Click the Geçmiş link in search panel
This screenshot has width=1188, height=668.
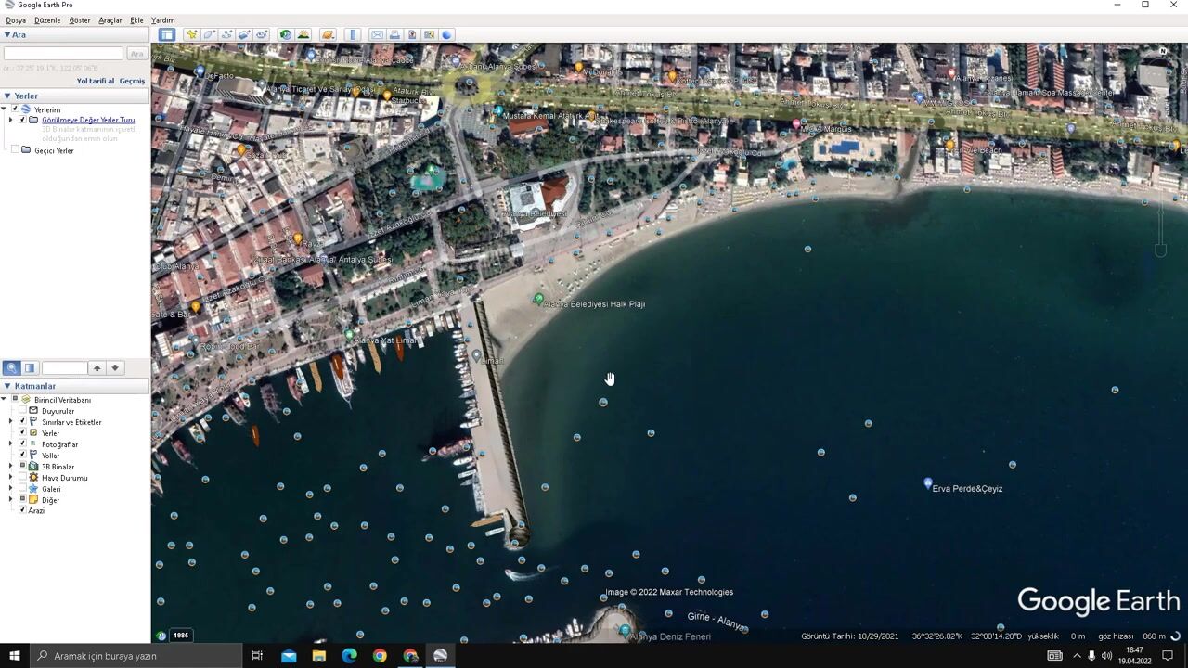132,81
